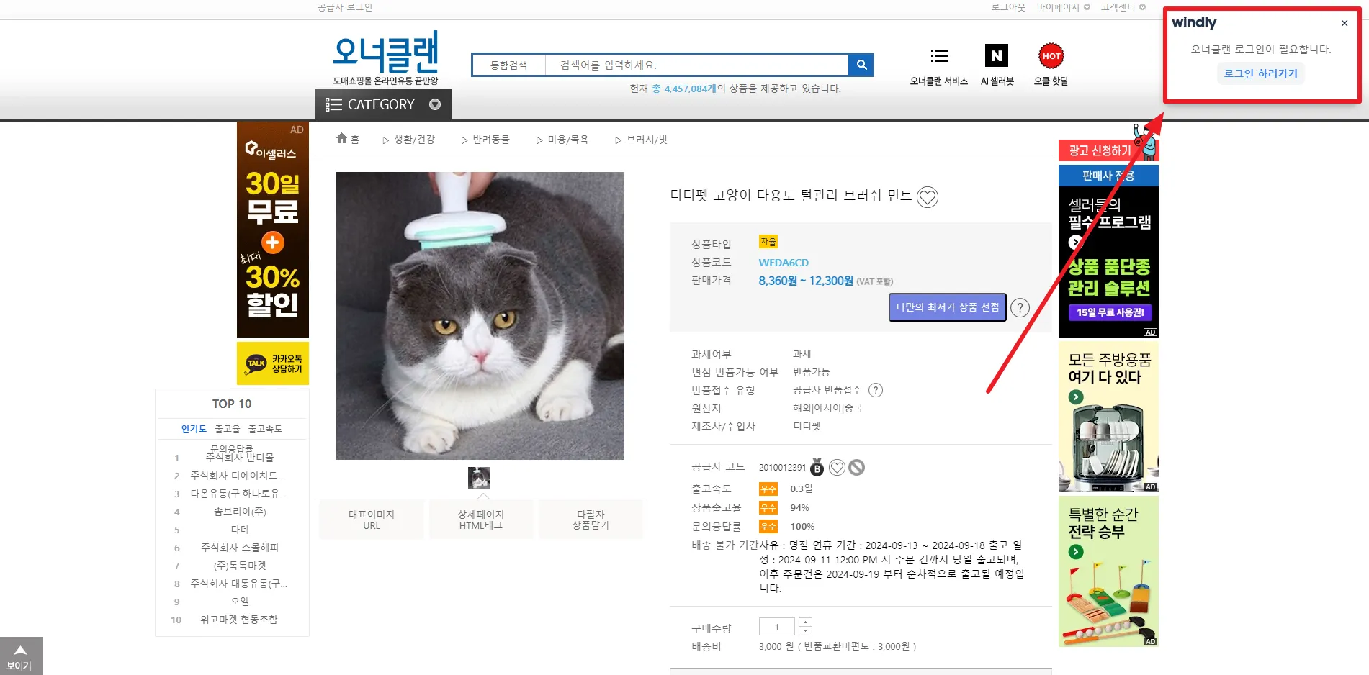Screen dimensions: 1369x675
Task: Open TOP 10 supplier 주식회사 대통유통
Action: click(x=238, y=584)
